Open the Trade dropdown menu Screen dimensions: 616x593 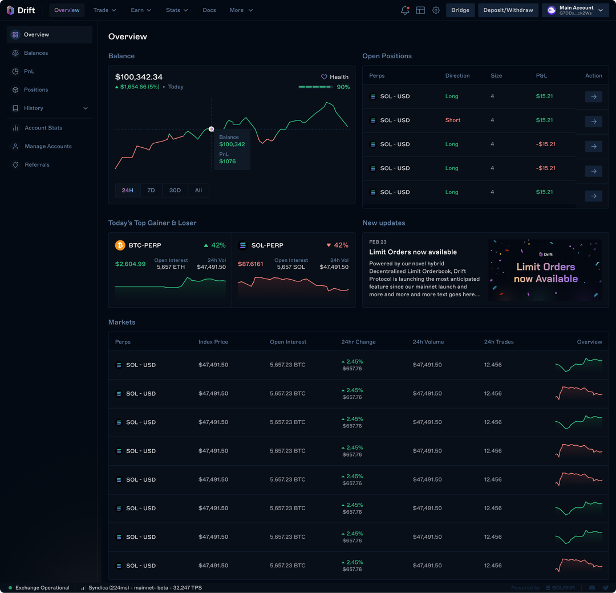coord(104,10)
